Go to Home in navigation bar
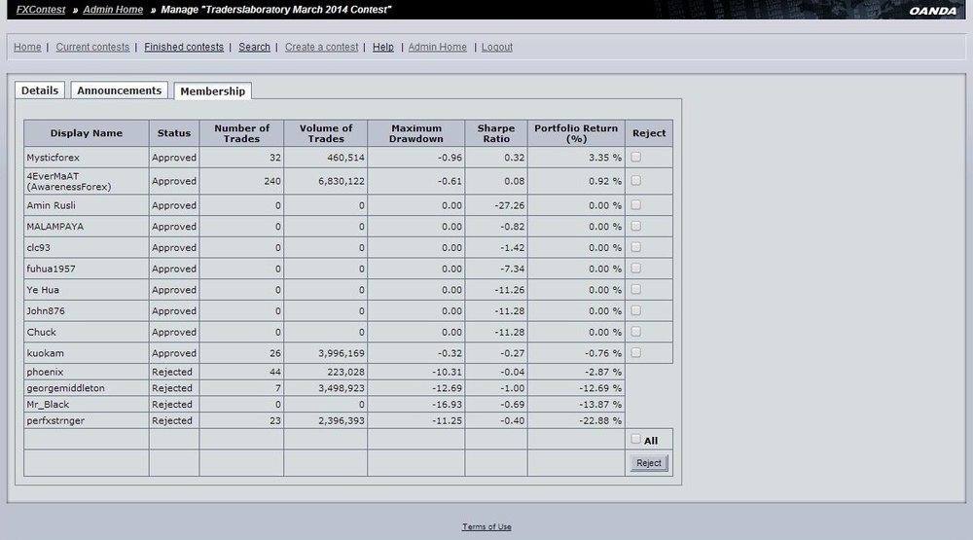973x540 pixels. 27,47
